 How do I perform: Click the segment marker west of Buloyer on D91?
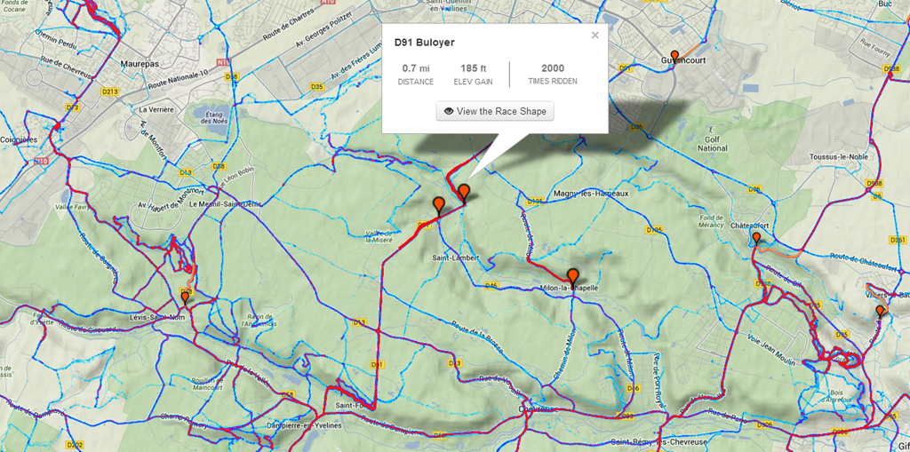[439, 206]
